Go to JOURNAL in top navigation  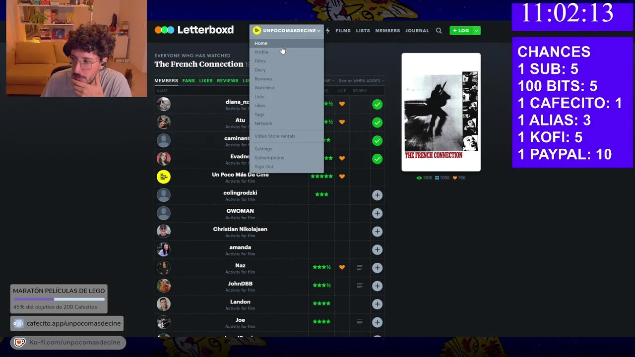click(x=417, y=31)
